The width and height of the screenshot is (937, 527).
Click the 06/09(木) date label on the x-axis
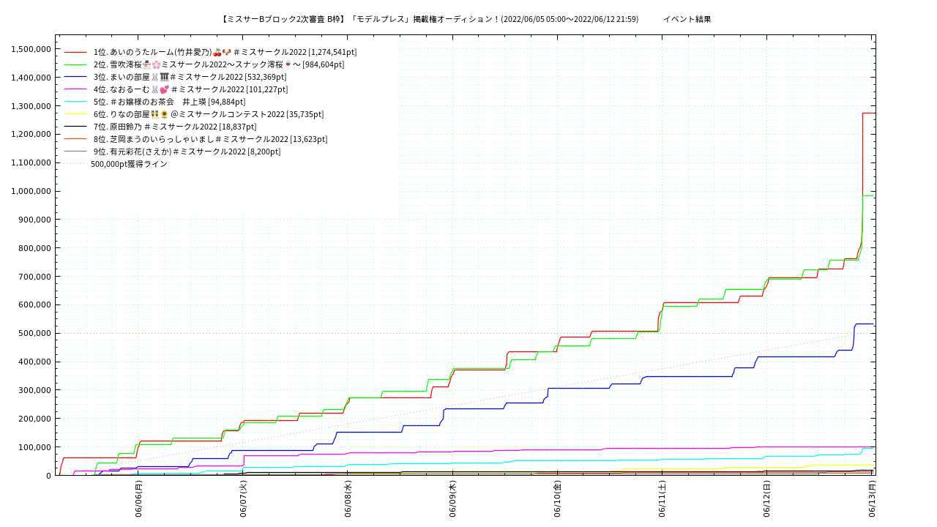pos(452,499)
